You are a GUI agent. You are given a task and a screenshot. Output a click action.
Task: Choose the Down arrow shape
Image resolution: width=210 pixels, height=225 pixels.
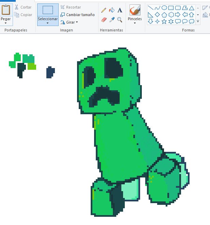(150, 22)
